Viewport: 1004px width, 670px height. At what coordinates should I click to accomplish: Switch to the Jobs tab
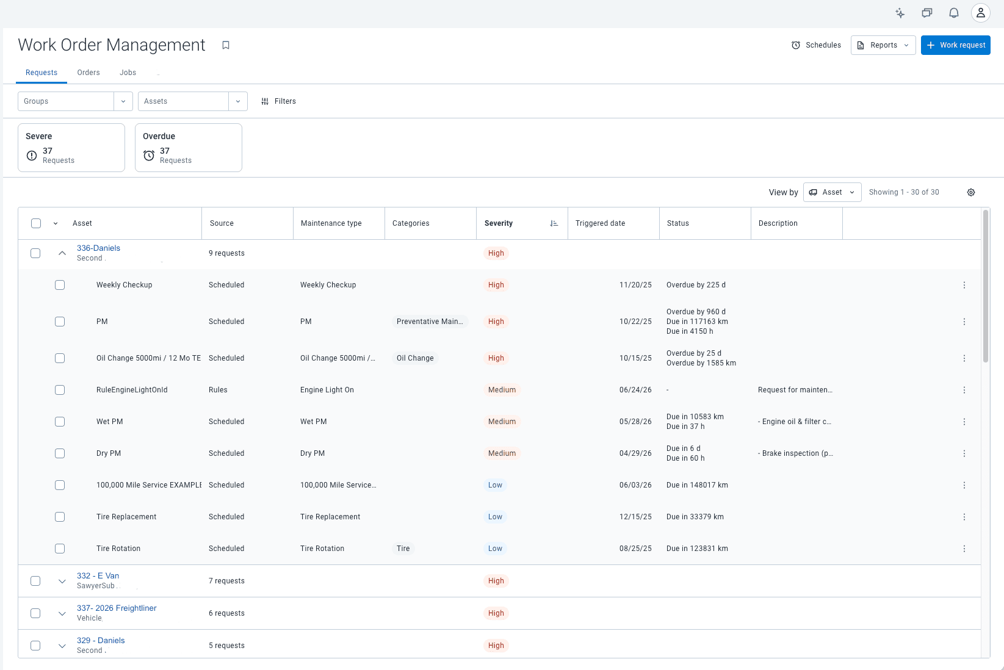128,73
